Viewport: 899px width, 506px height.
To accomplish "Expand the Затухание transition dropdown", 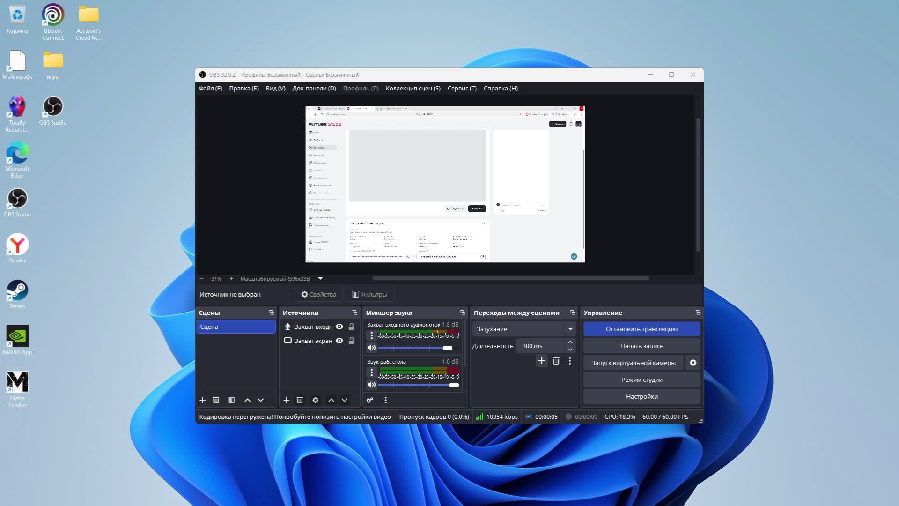I will (x=570, y=329).
